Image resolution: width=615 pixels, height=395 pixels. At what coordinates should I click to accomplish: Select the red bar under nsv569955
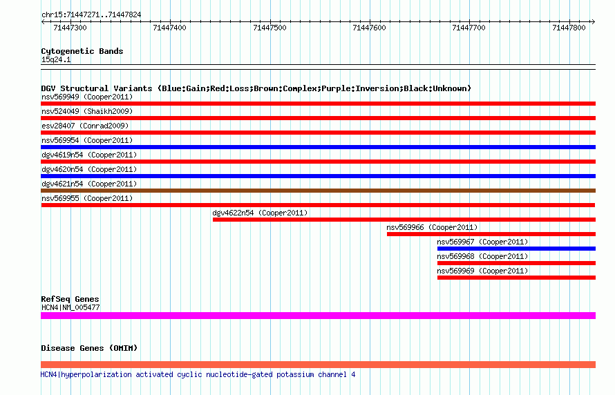(x=318, y=205)
